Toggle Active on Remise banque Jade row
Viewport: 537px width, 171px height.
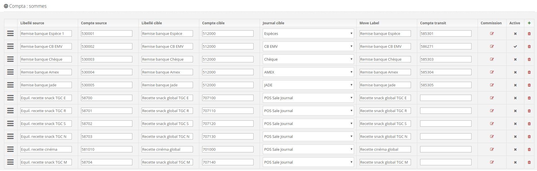(x=515, y=85)
